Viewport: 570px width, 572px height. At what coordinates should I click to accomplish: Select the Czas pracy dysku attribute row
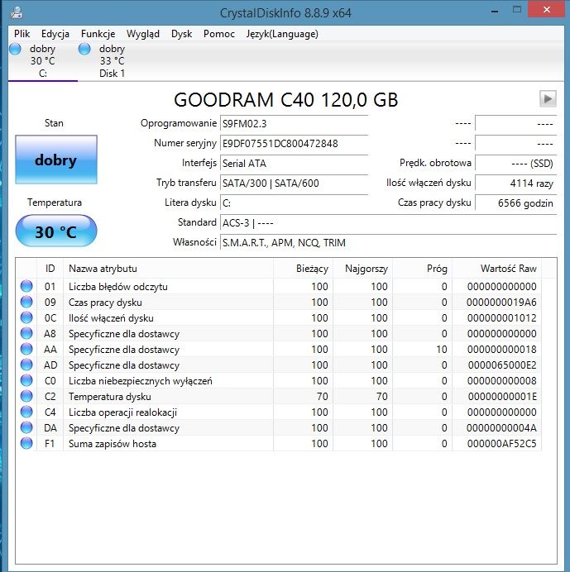pyautogui.click(x=279, y=302)
